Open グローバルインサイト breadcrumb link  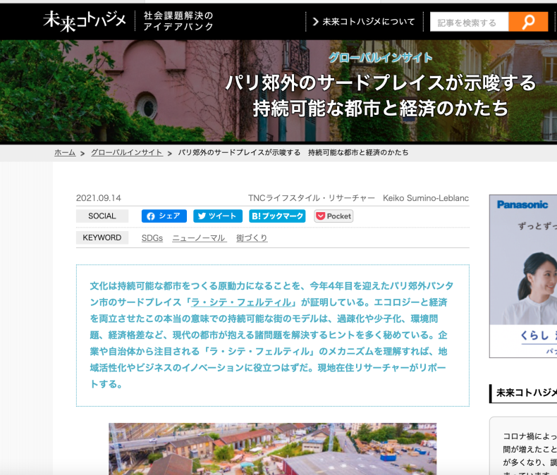(x=127, y=153)
